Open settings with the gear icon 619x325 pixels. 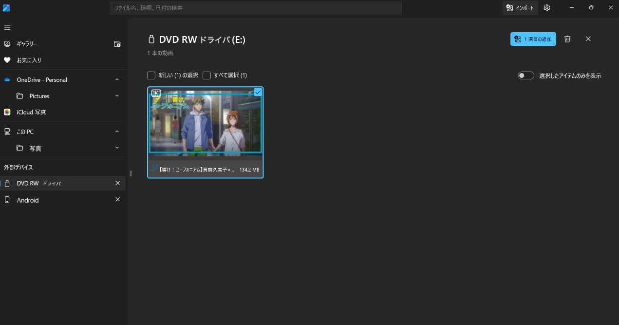[x=547, y=8]
